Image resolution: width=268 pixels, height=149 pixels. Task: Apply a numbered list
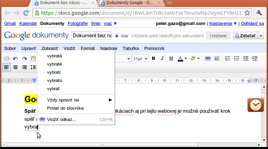pyautogui.click(x=228, y=58)
